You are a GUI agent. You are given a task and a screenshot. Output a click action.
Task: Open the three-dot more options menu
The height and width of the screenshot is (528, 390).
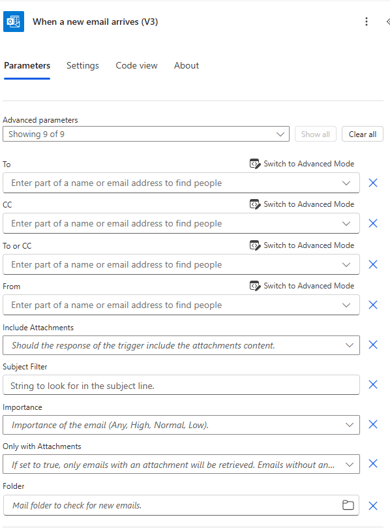coord(367,22)
